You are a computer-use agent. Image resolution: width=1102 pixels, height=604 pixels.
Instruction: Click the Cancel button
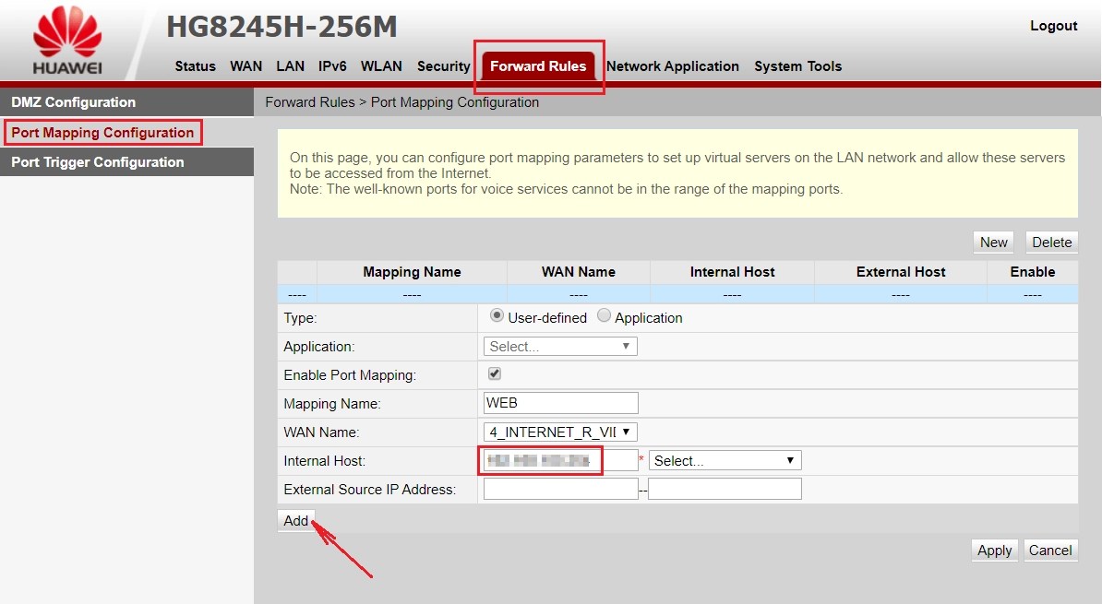tap(1050, 550)
